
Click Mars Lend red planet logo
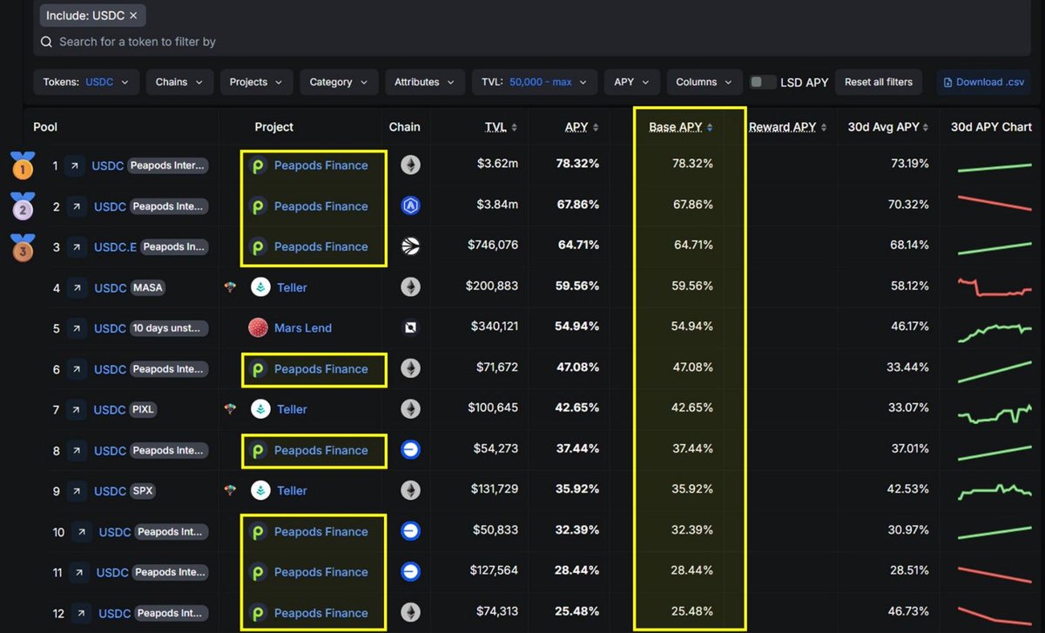[x=258, y=328]
